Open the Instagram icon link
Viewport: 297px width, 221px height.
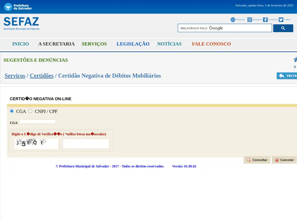click(x=249, y=20)
